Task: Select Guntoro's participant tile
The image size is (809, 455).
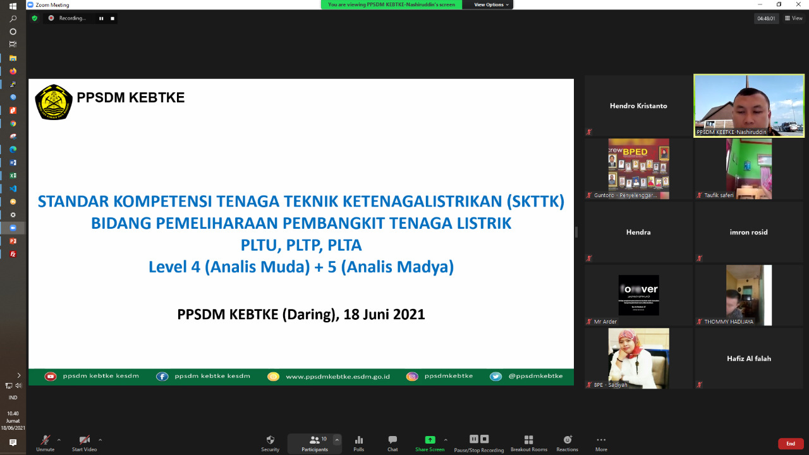Action: point(638,169)
